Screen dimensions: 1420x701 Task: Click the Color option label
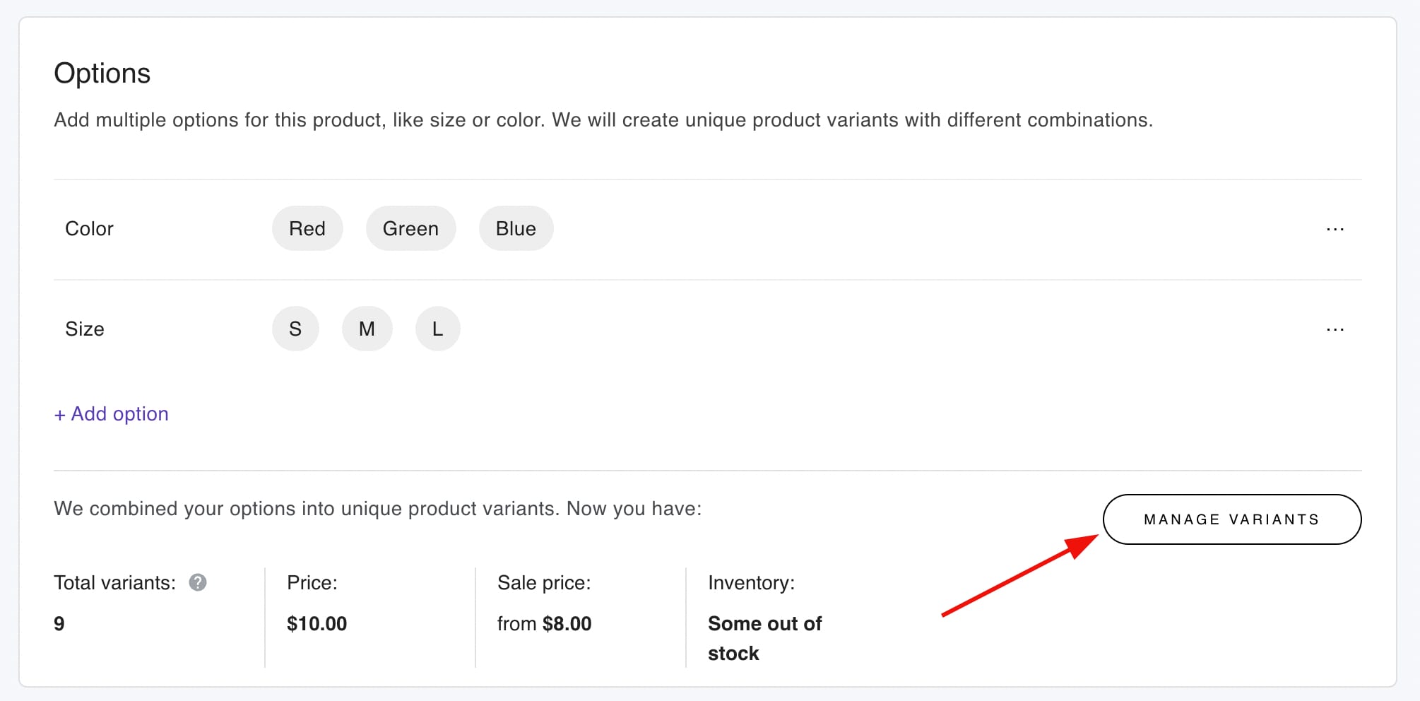click(x=89, y=229)
